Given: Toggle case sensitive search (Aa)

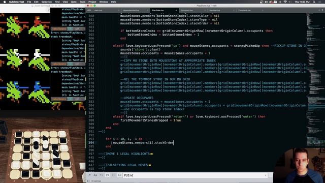Looking at the screenshot, I should click(x=95, y=175).
